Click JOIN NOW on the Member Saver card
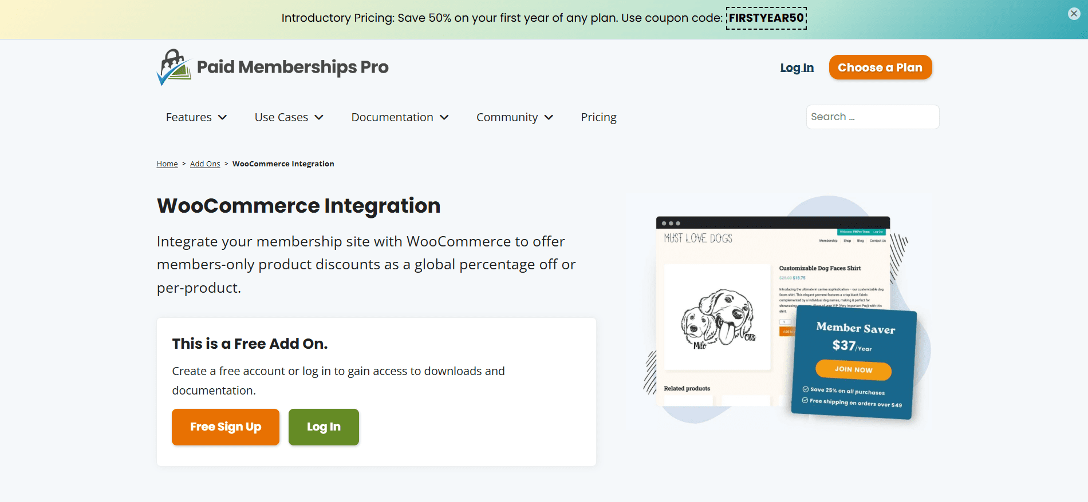The width and height of the screenshot is (1088, 502). tap(853, 370)
